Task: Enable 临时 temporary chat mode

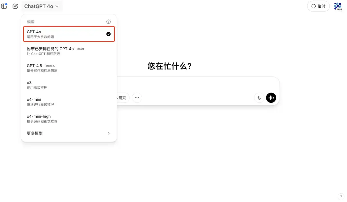Action: [318, 6]
